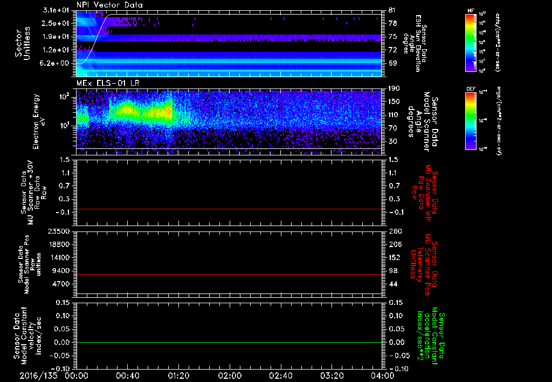
Task: Click the red line in the +30V panel
Action: coord(229,209)
